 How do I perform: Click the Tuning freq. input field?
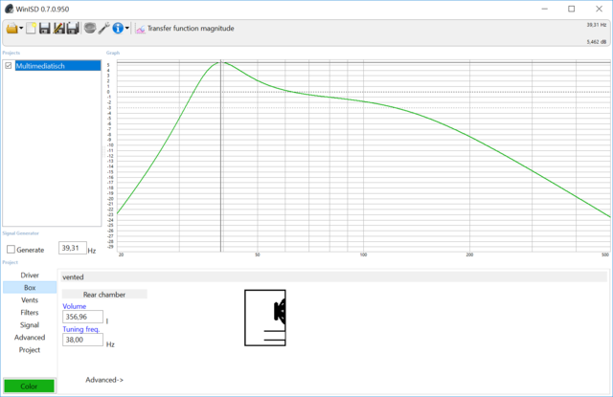pos(82,340)
